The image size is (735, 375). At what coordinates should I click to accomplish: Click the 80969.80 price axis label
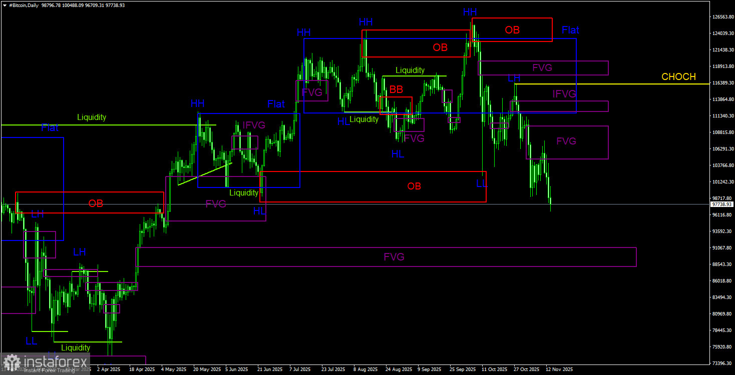coord(721,314)
